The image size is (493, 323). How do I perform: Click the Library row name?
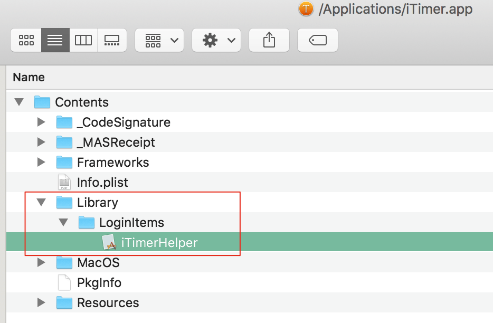coord(98,203)
